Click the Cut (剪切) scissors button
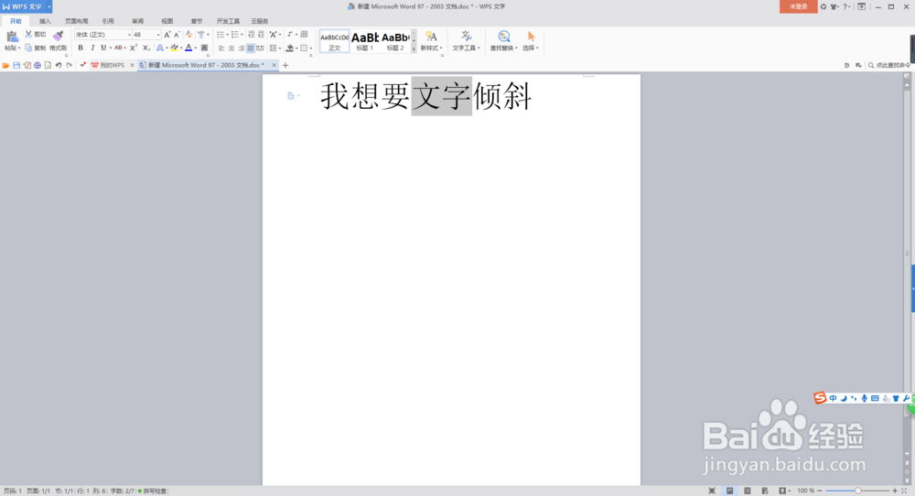 point(35,35)
